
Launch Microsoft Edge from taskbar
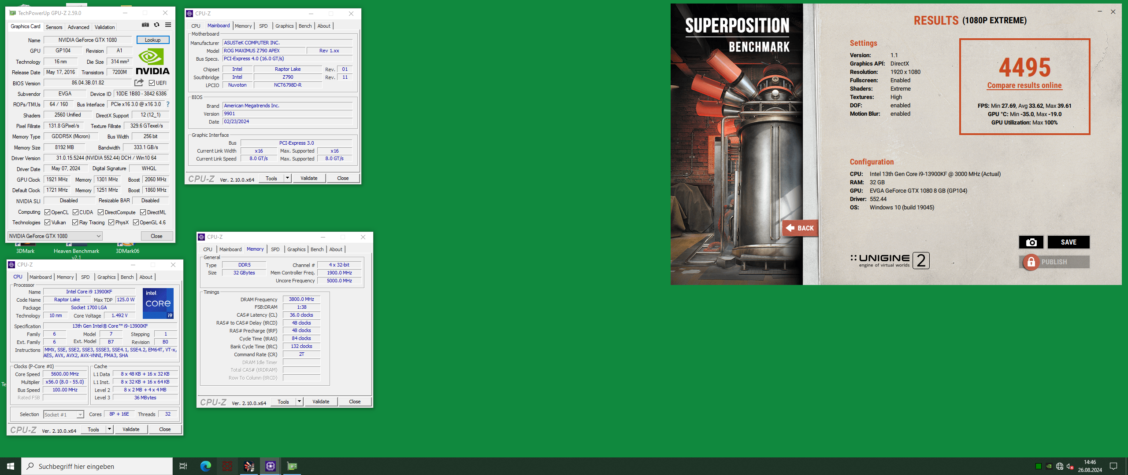pyautogui.click(x=206, y=466)
